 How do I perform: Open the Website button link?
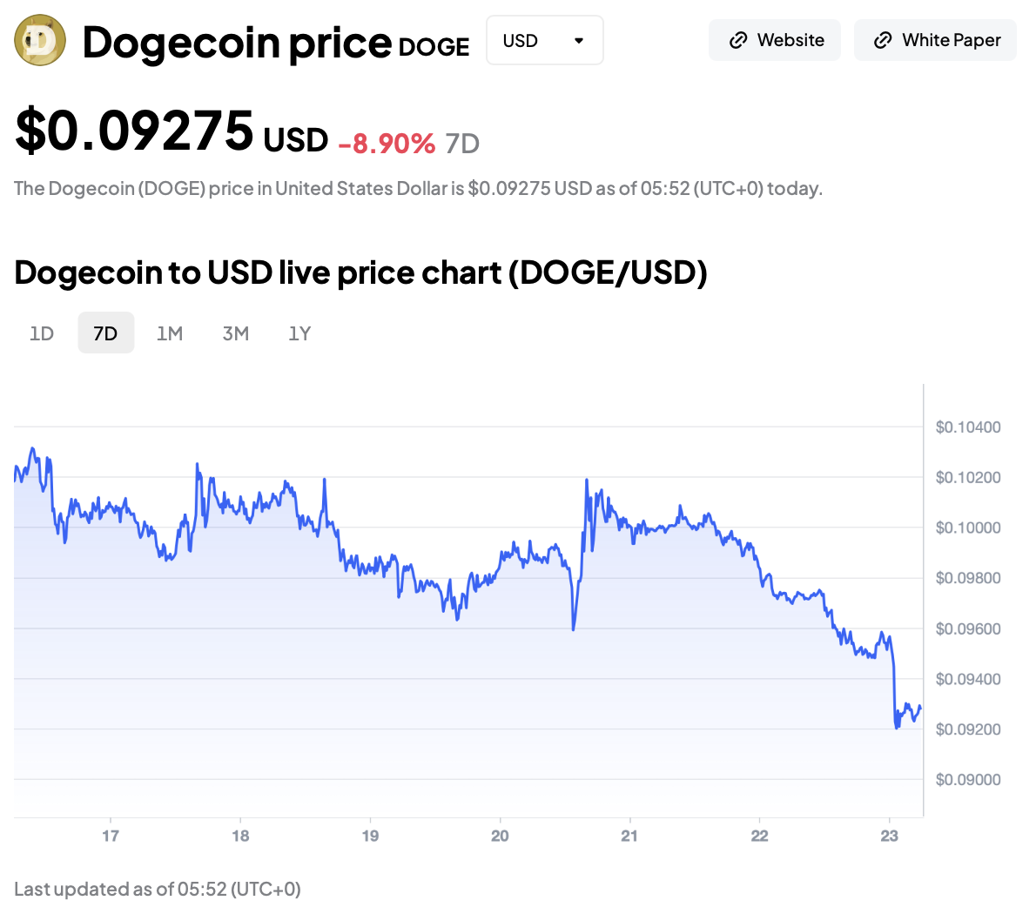coord(775,40)
